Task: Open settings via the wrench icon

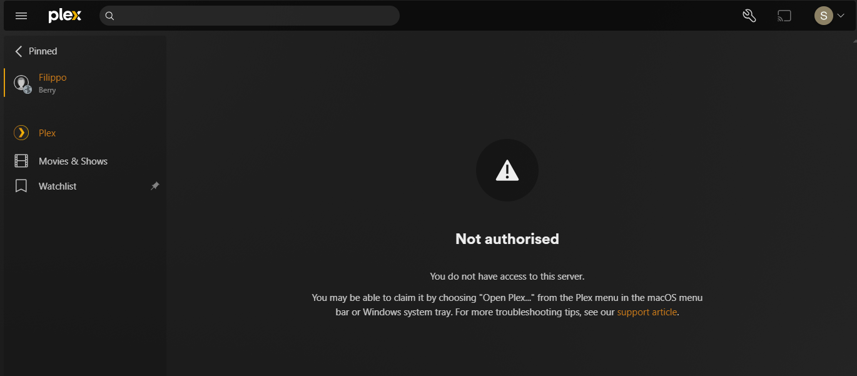Action: point(749,16)
